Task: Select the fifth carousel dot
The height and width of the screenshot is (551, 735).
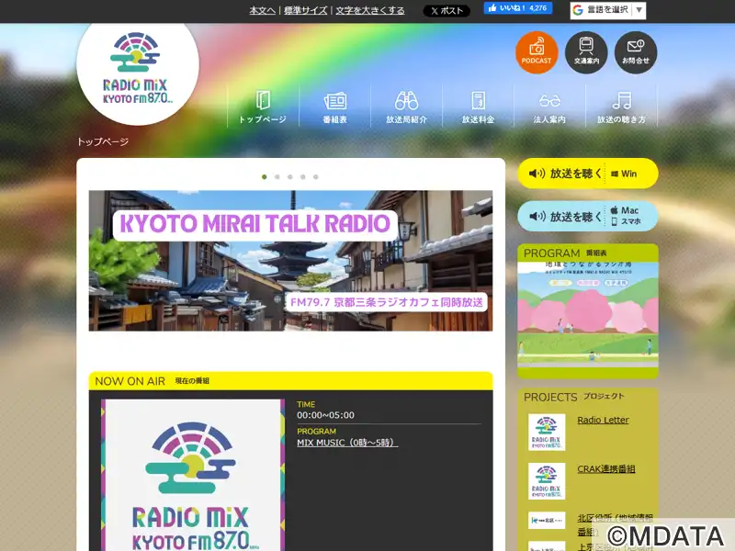Action: click(x=316, y=176)
